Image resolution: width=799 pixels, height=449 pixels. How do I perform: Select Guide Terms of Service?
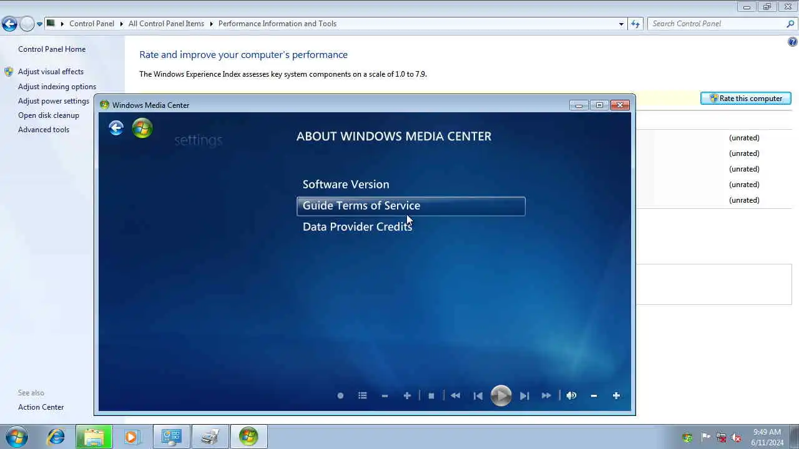(411, 206)
